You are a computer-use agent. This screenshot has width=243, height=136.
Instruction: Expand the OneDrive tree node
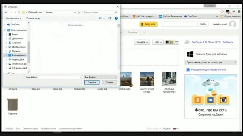[5, 25]
